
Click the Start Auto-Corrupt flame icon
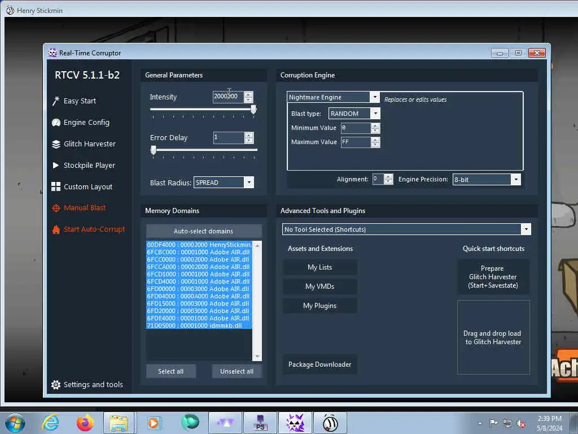(x=56, y=229)
